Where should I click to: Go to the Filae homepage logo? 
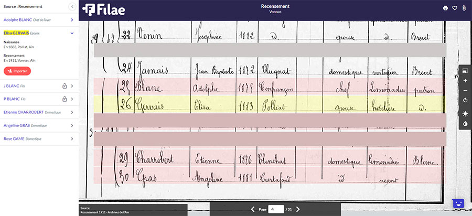pyautogui.click(x=103, y=9)
